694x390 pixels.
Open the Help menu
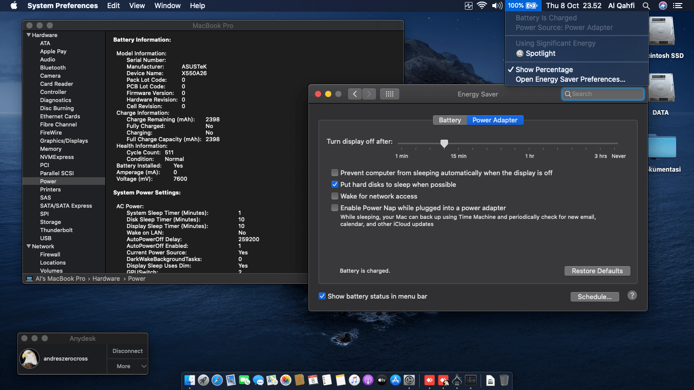click(198, 6)
